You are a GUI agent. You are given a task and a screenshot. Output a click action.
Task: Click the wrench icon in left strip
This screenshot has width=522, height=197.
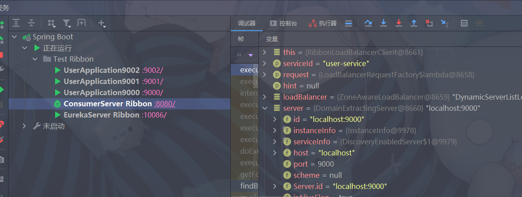pos(1,69)
